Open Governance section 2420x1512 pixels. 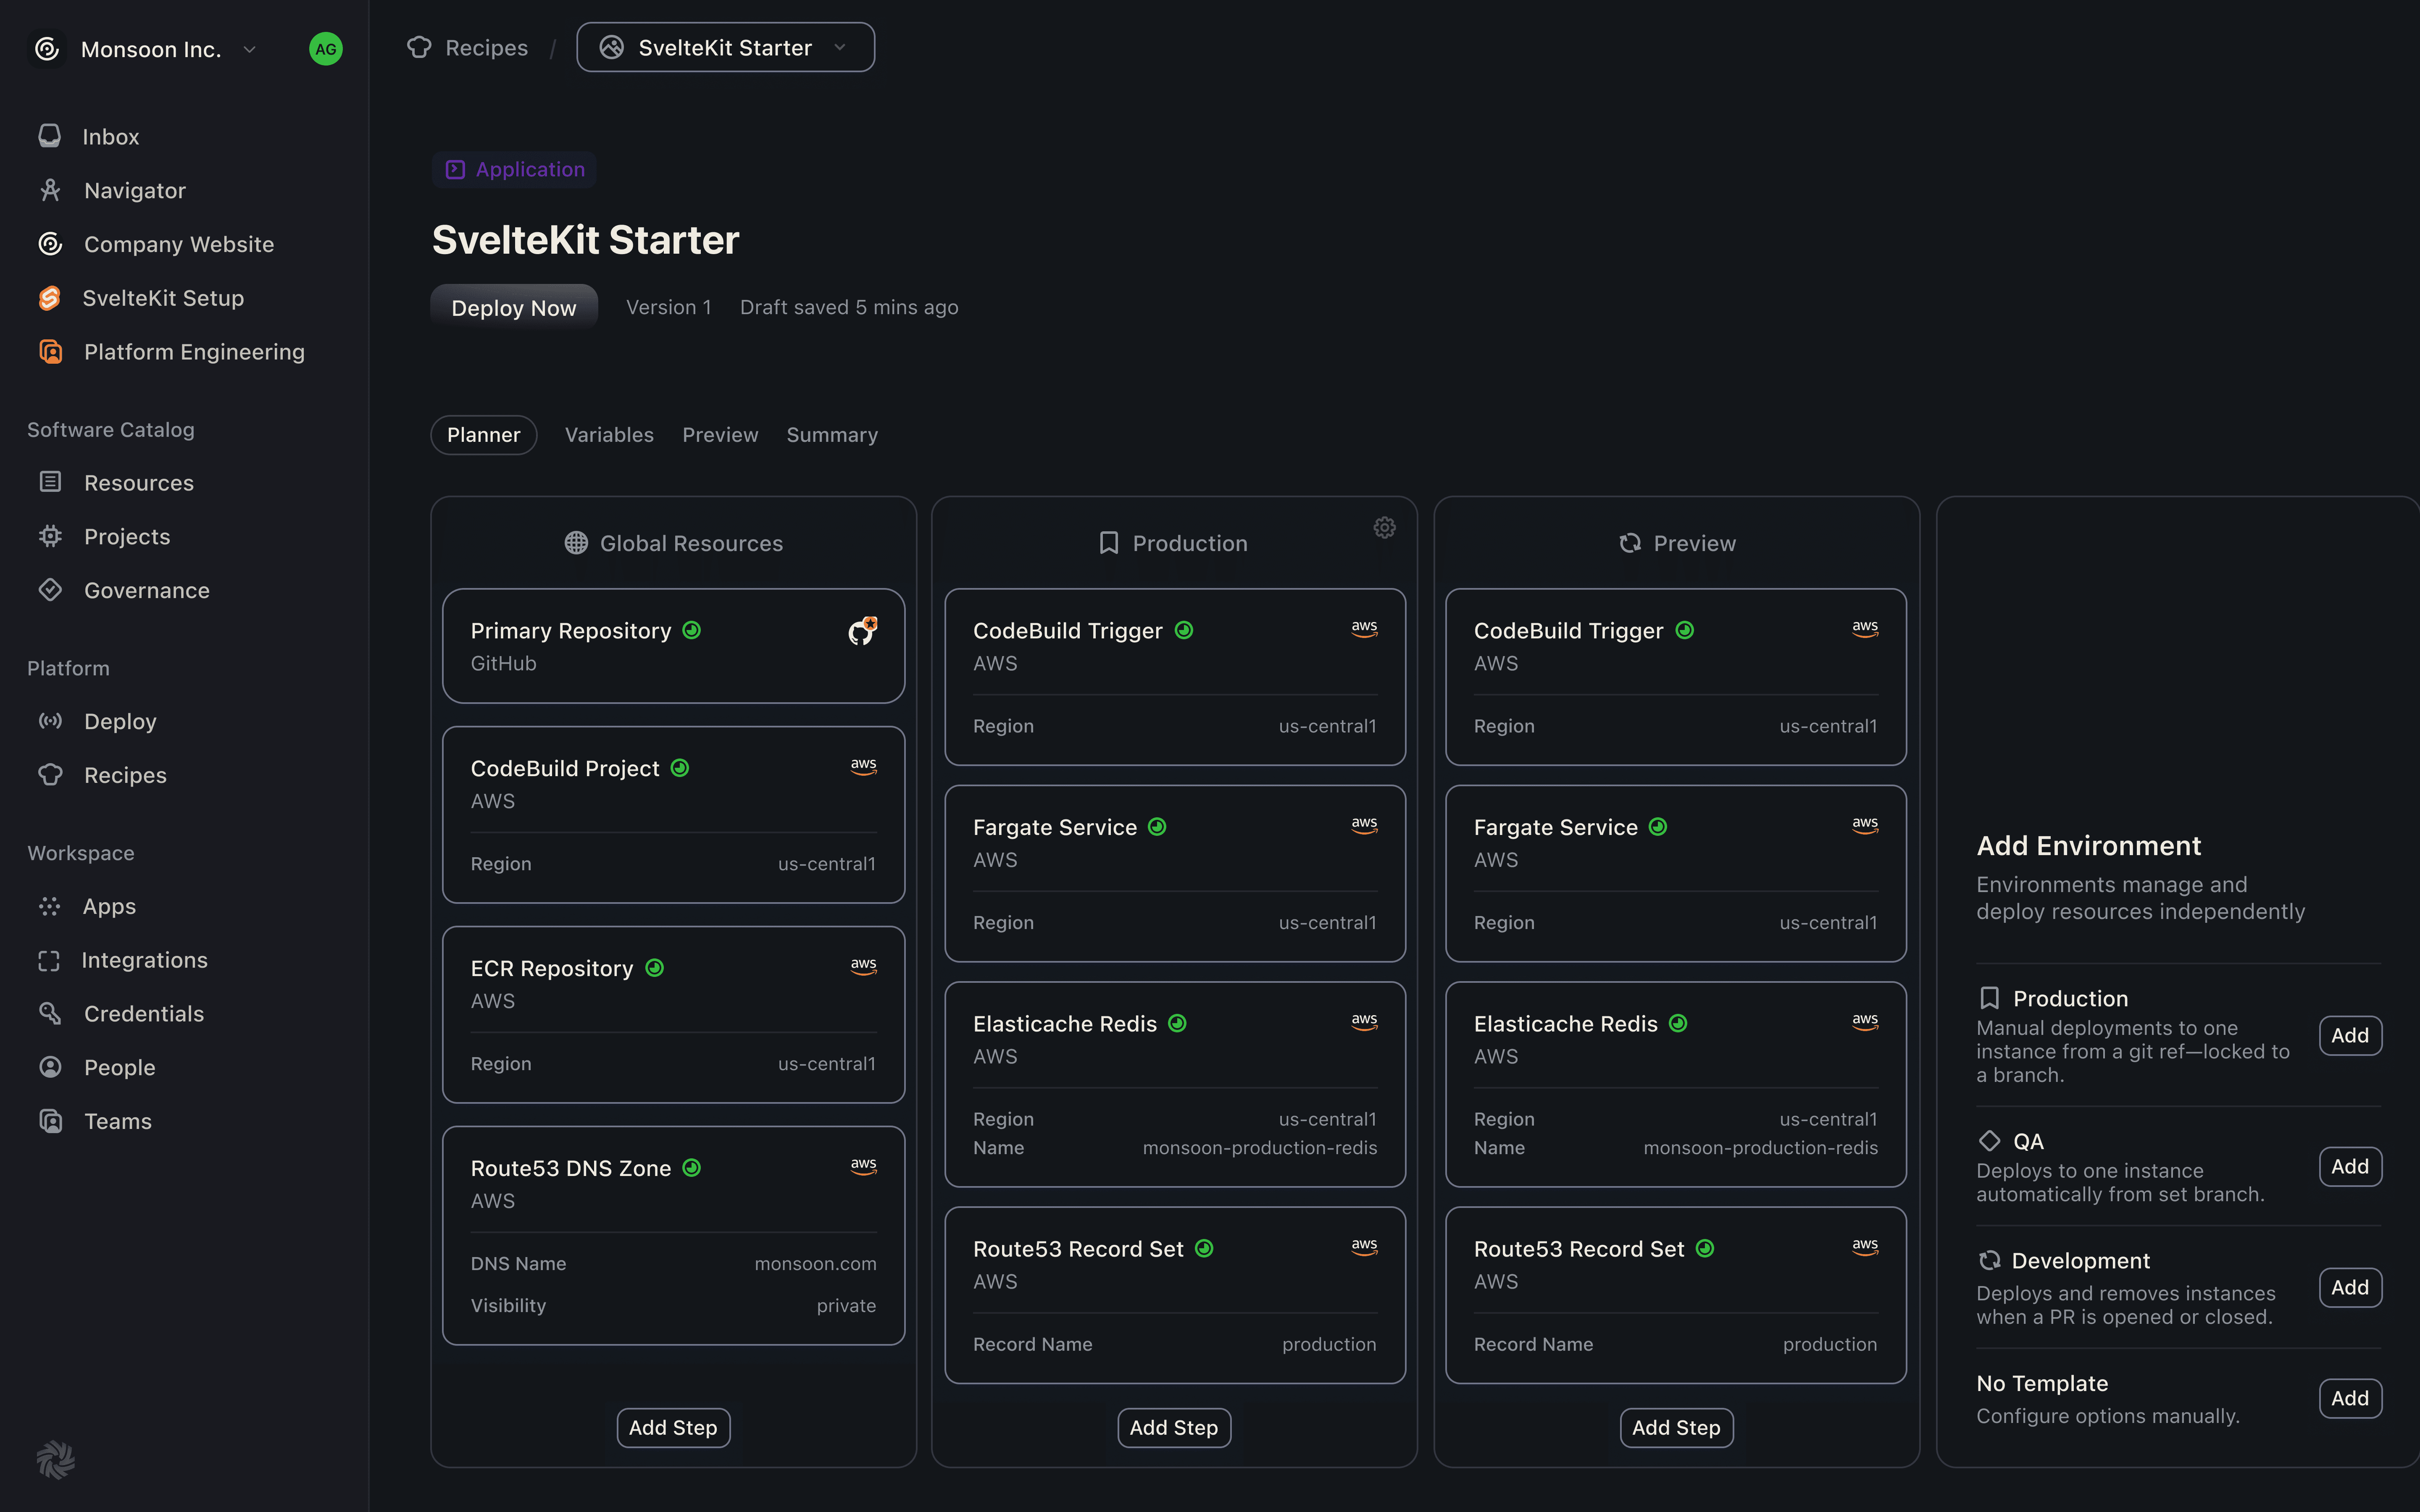(123, 590)
